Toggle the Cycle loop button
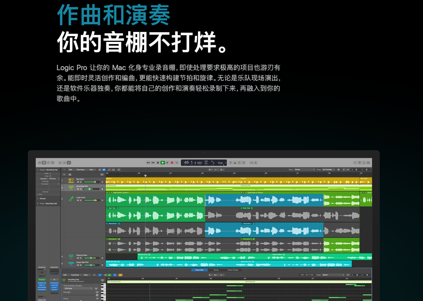 [177, 162]
